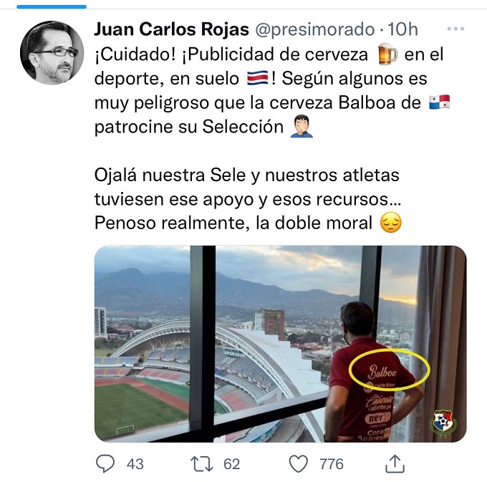
Task: Click the 62 retweets count
Action: [232, 464]
